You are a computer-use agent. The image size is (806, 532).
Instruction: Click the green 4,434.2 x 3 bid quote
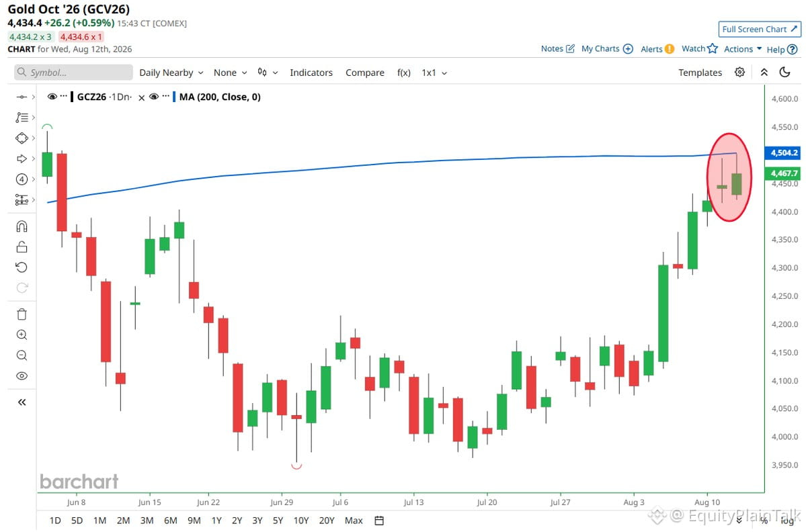tap(31, 37)
